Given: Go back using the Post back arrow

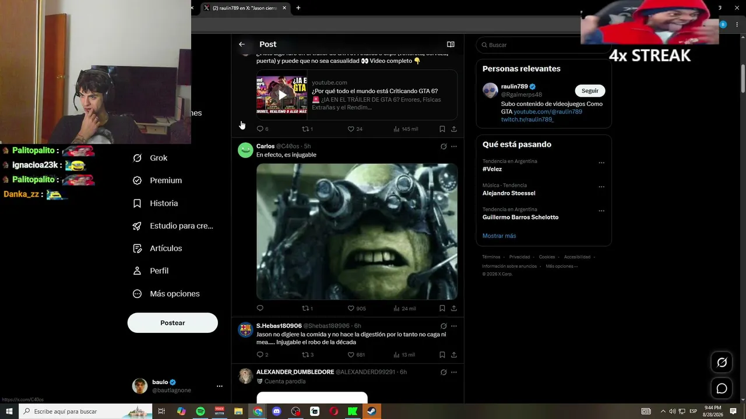Looking at the screenshot, I should point(242,44).
